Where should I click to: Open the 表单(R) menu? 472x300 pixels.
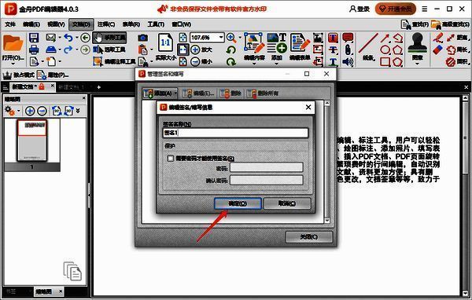coord(131,24)
